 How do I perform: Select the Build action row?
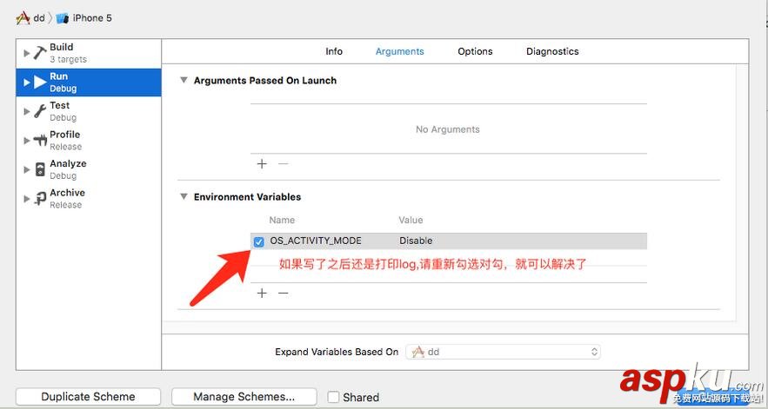click(x=89, y=53)
